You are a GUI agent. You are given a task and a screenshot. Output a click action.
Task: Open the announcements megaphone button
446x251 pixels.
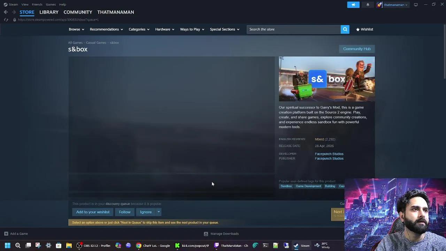353,5
